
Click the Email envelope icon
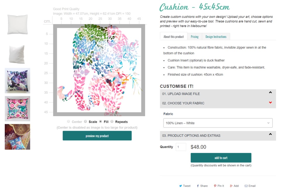pyautogui.click(x=246, y=186)
